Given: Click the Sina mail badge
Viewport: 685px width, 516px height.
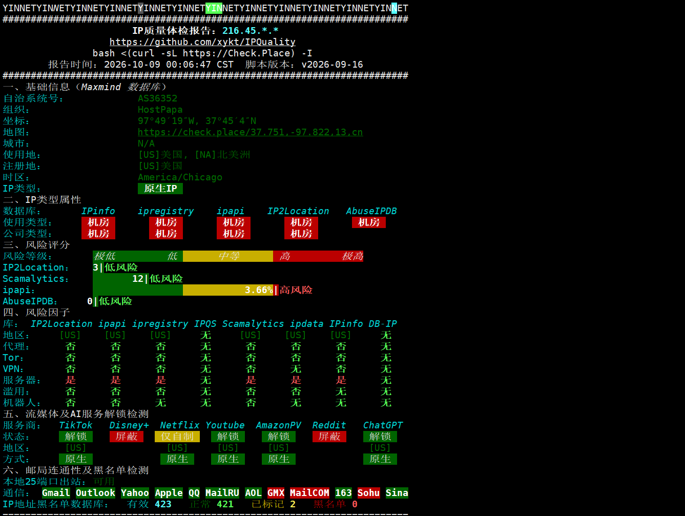Looking at the screenshot, I should [397, 493].
